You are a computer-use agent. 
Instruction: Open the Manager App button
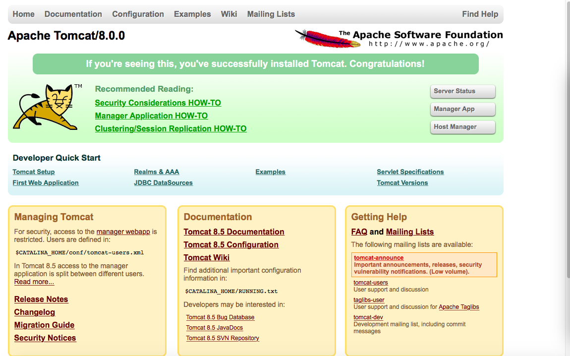tap(462, 109)
